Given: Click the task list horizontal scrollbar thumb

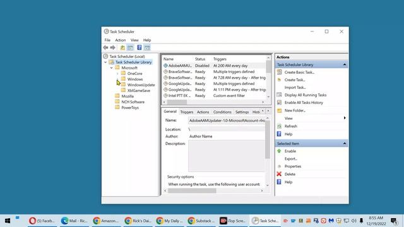Looking at the screenshot, I should [x=177, y=102].
